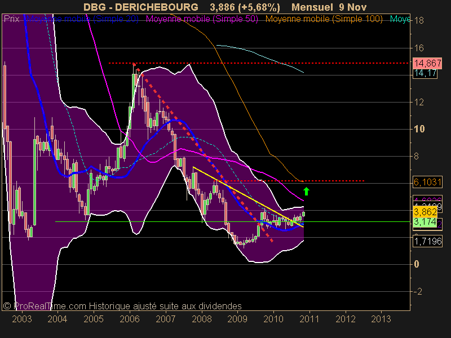The image size is (451, 338).
Task: Click the red price tag "14,867"
Action: pos(427,63)
